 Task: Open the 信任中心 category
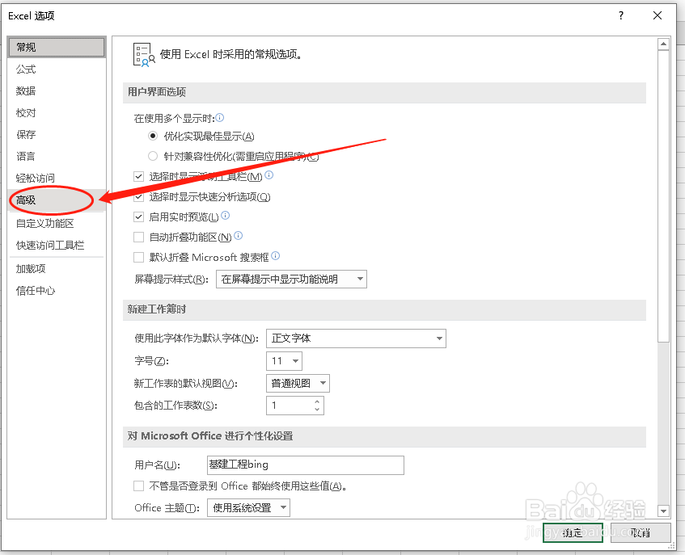57,291
